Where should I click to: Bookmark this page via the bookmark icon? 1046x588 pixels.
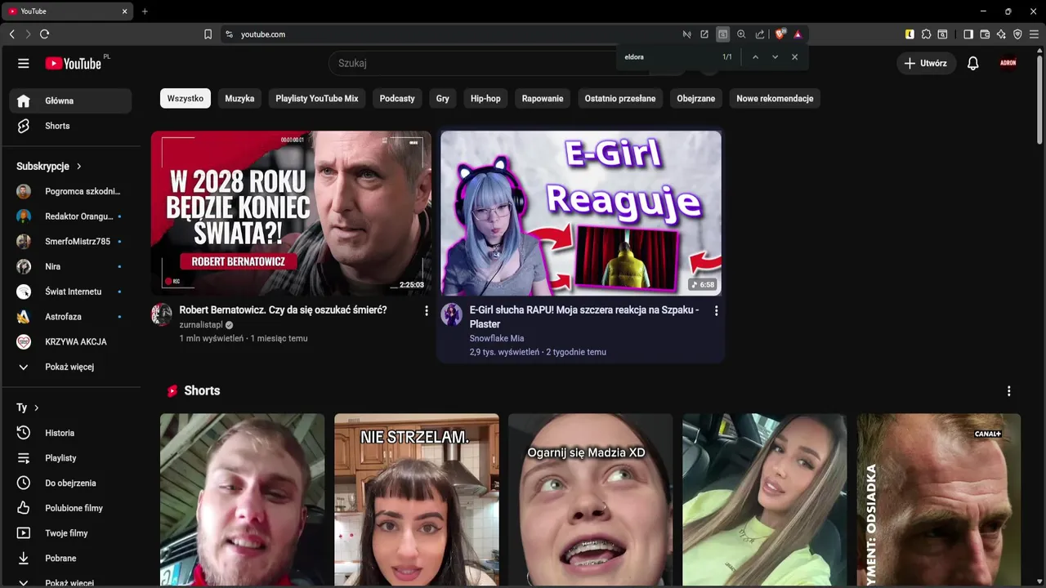coord(208,34)
